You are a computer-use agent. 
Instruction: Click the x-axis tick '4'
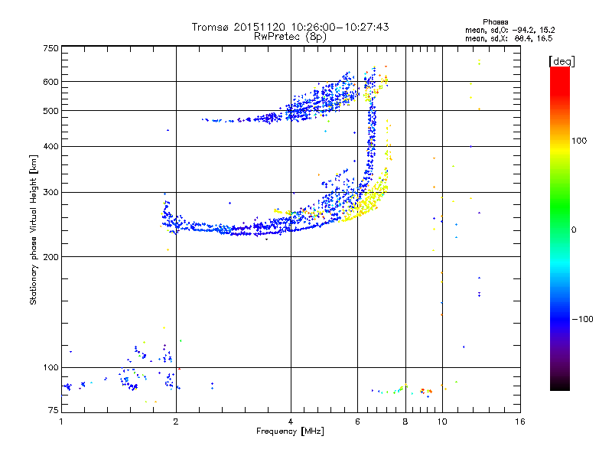point(291,422)
